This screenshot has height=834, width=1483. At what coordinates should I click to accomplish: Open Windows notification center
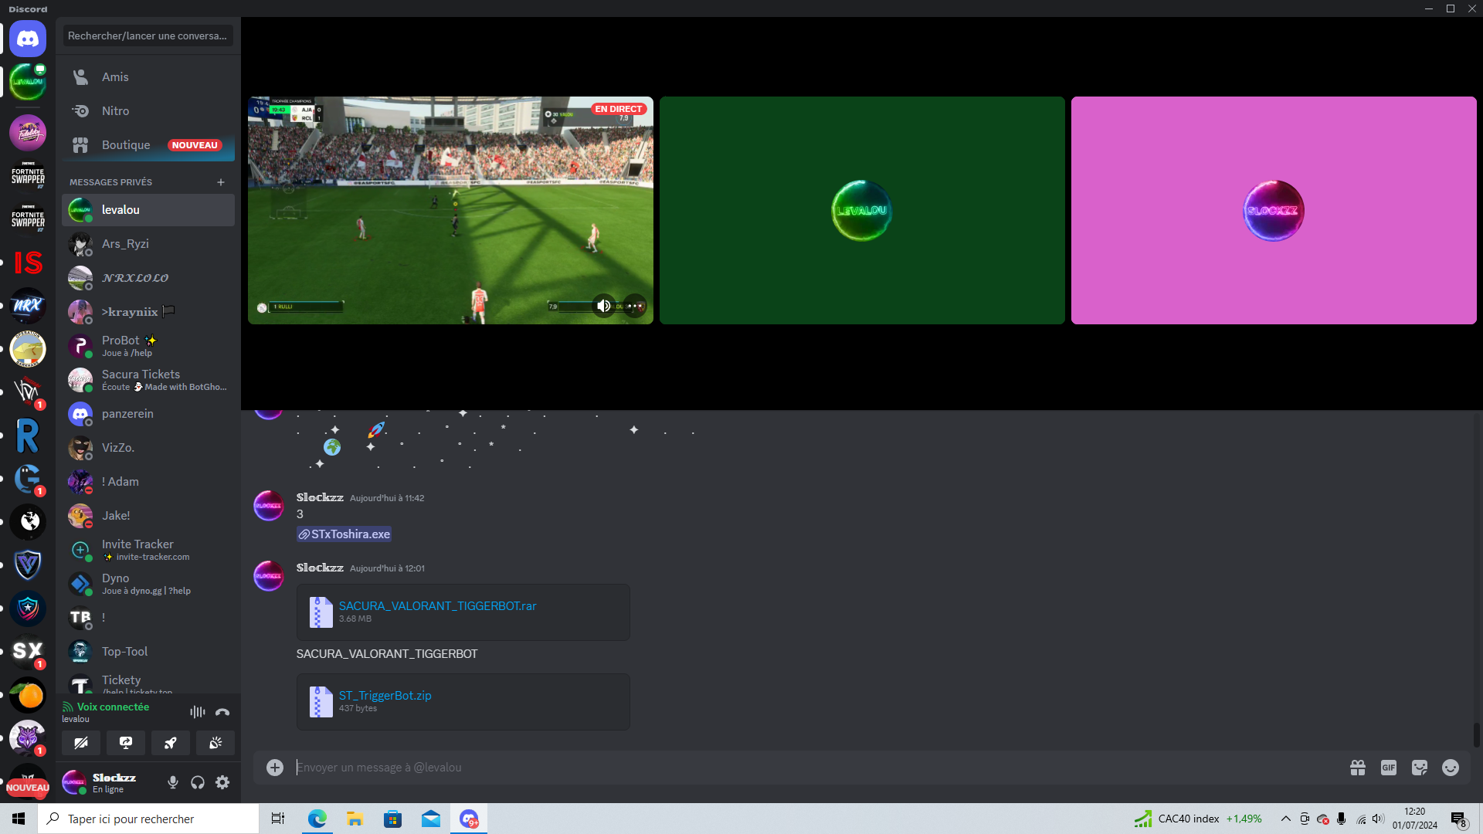tap(1458, 819)
